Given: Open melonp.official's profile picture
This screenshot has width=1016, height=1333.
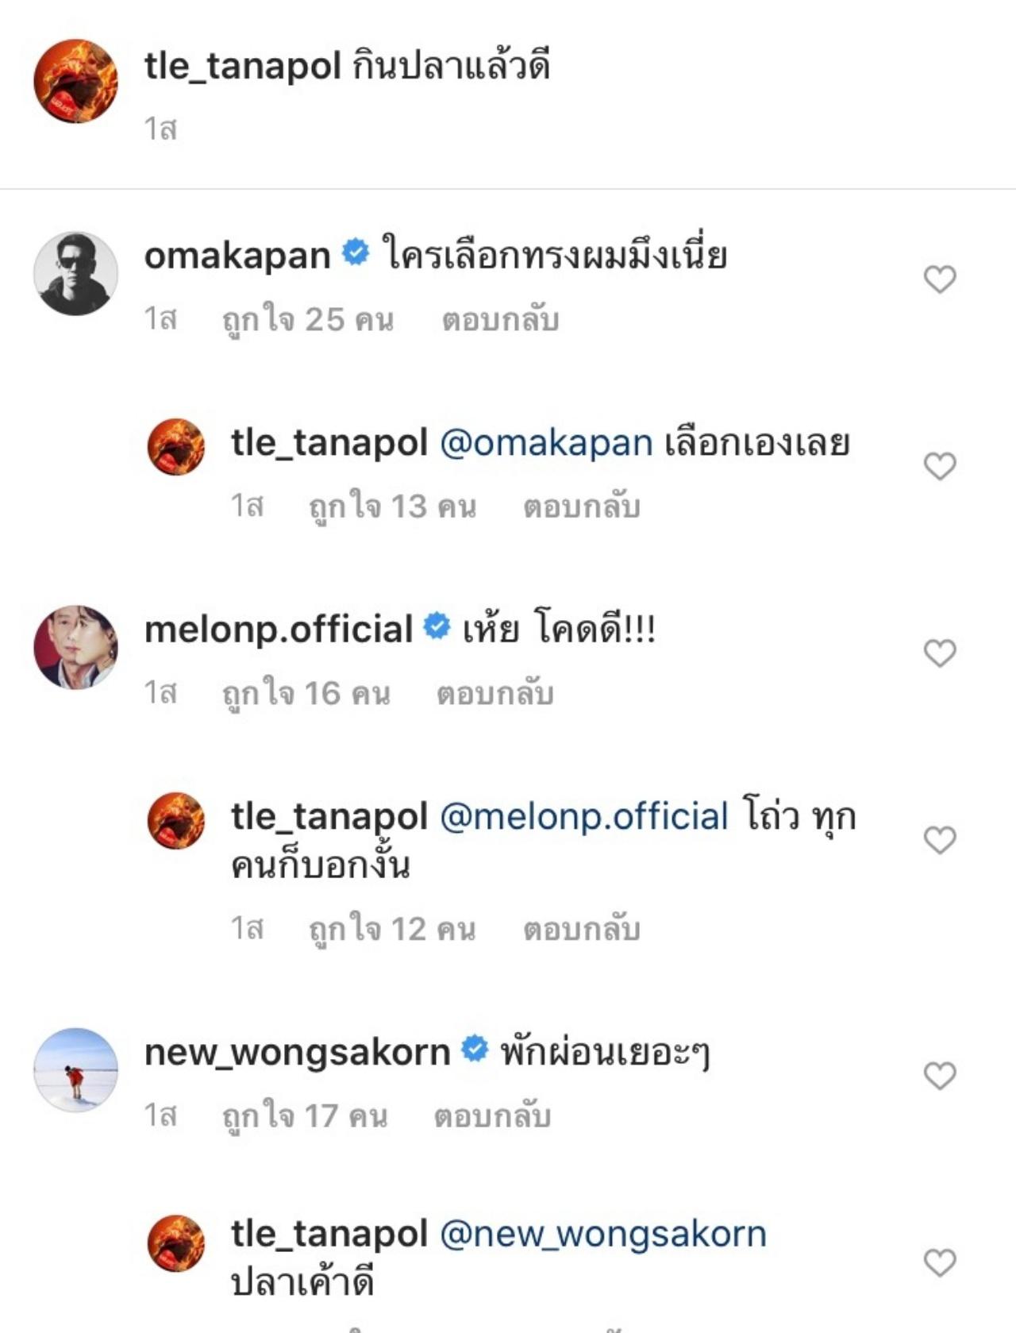Looking at the screenshot, I should point(75,648).
